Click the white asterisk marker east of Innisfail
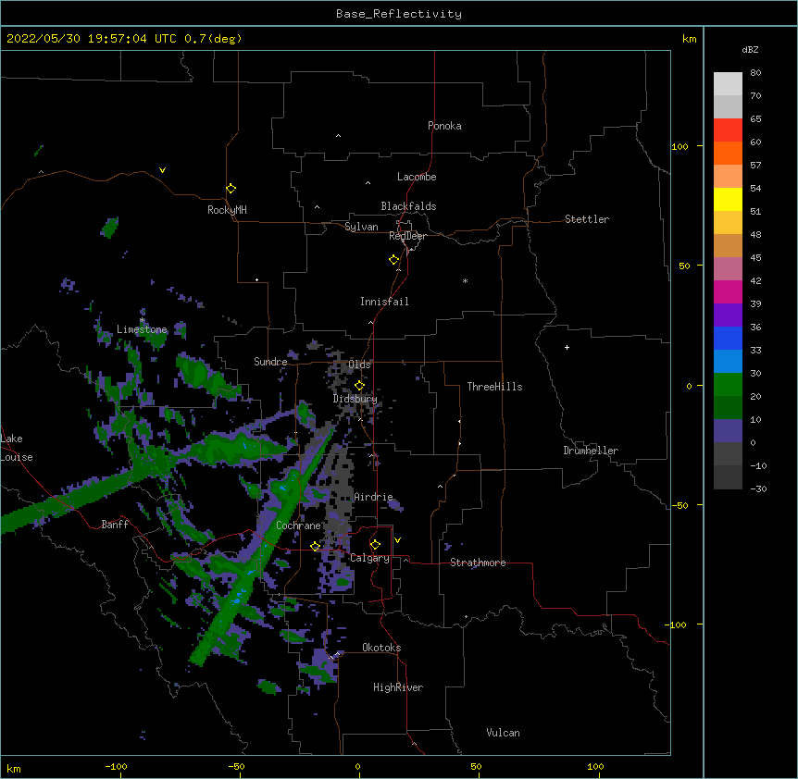This screenshot has width=798, height=779. click(465, 280)
